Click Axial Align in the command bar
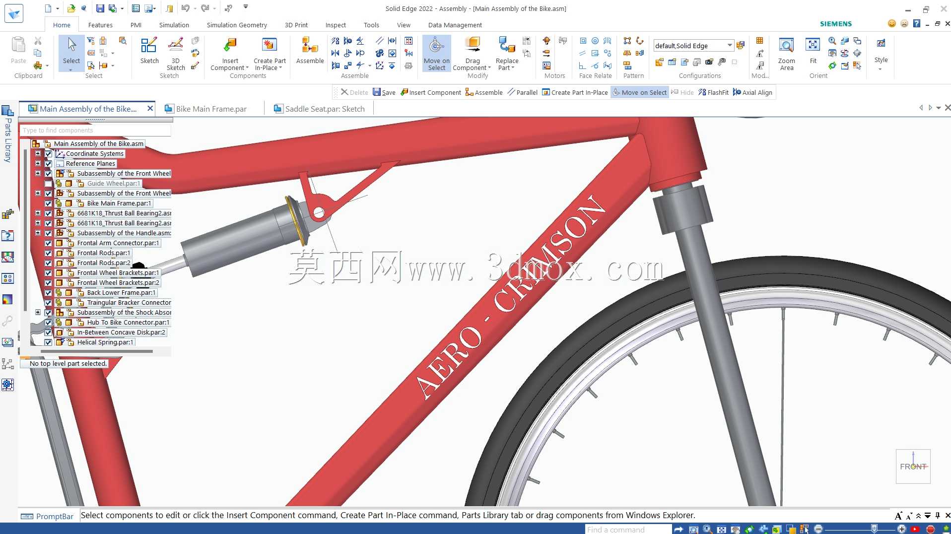Image resolution: width=951 pixels, height=534 pixels. (752, 92)
